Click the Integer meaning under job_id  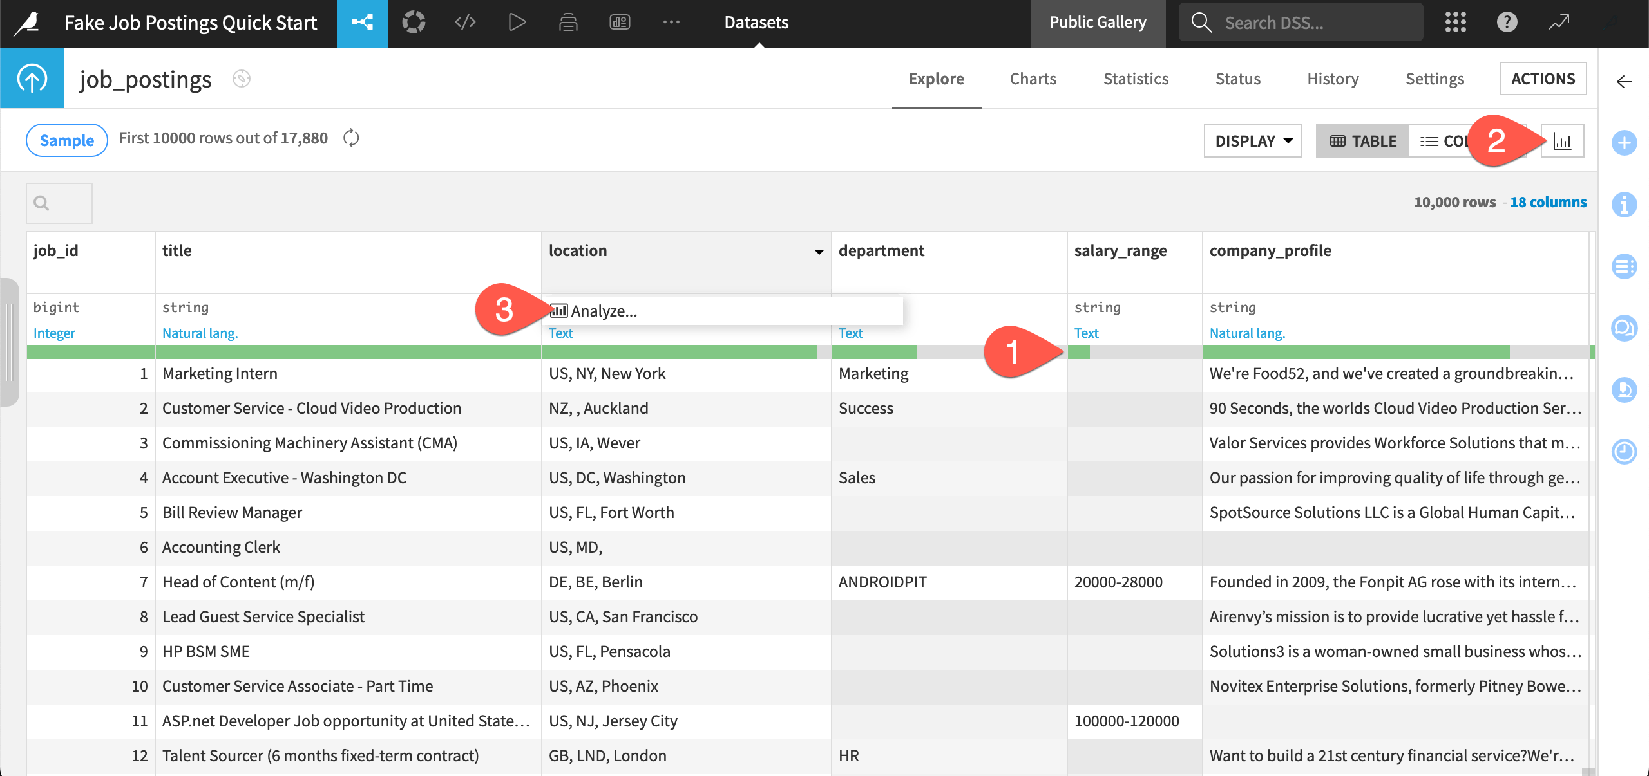pyautogui.click(x=54, y=333)
